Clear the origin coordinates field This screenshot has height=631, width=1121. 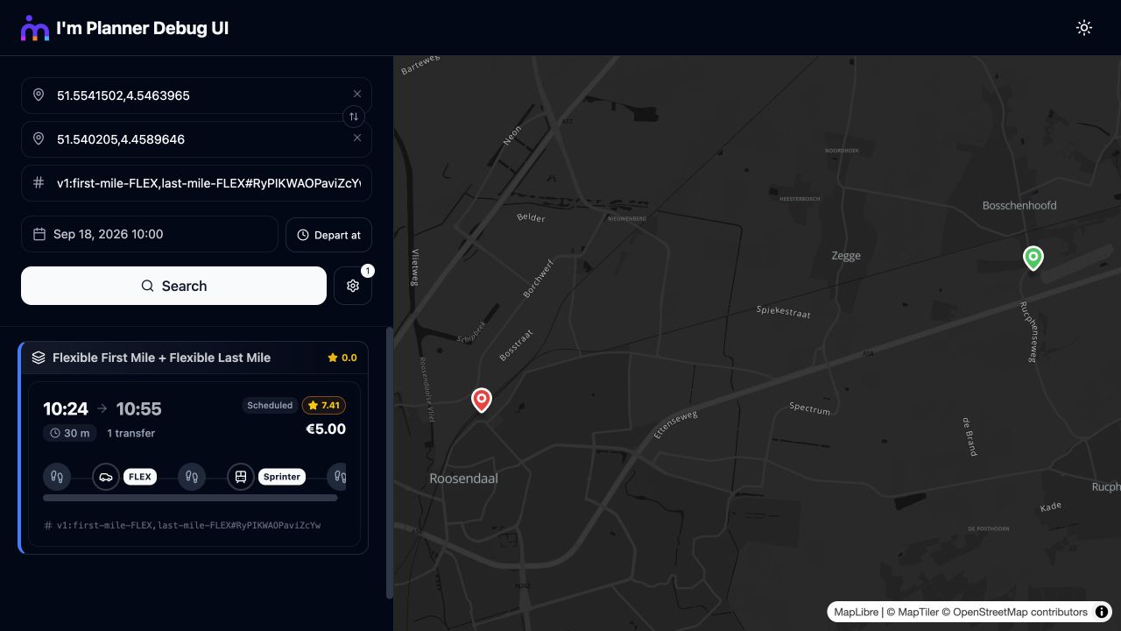pos(357,94)
